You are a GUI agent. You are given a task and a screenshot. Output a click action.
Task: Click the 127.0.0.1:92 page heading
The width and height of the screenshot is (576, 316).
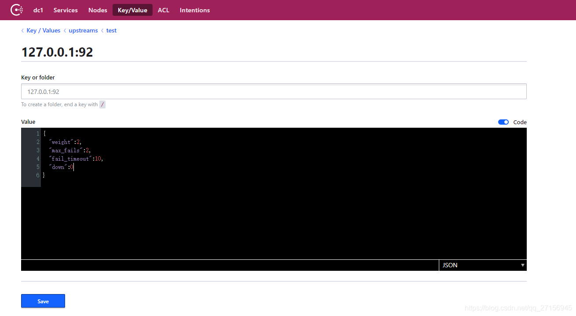coord(57,52)
